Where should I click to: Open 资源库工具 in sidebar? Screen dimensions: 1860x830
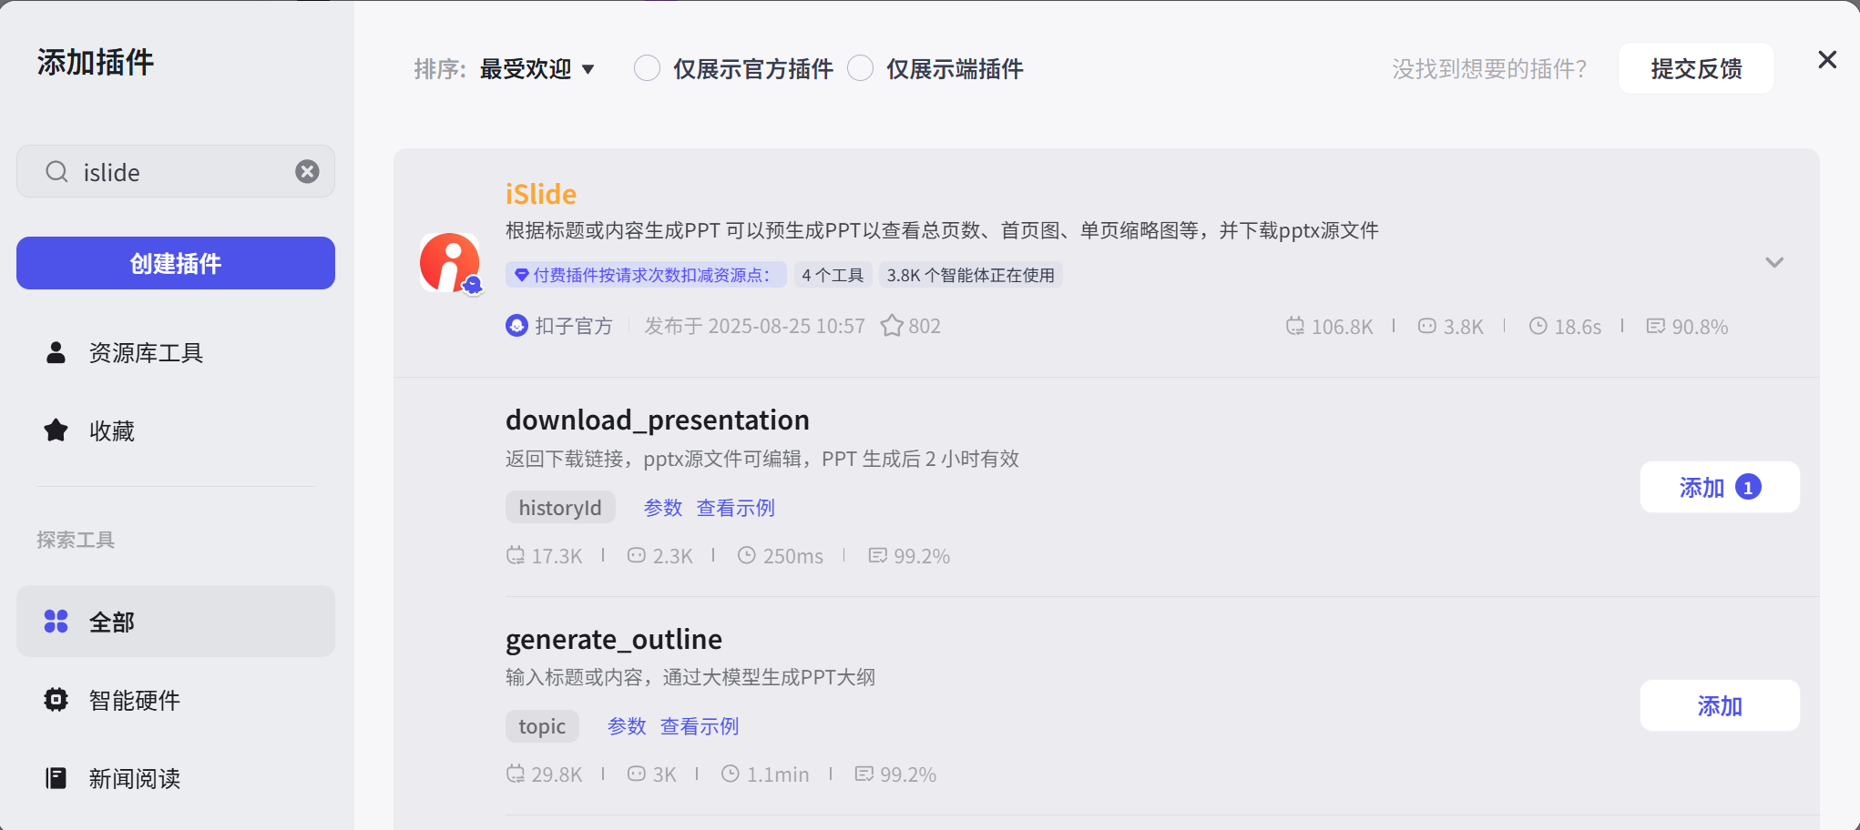coord(146,353)
